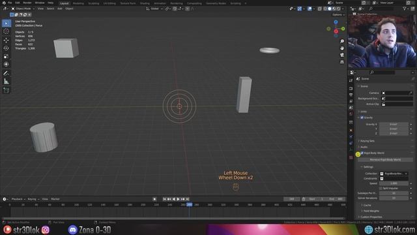
Task: Open the timeline Playback dropdown
Action: (18, 199)
